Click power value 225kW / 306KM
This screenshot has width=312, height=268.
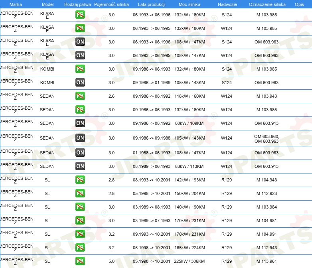189,261
